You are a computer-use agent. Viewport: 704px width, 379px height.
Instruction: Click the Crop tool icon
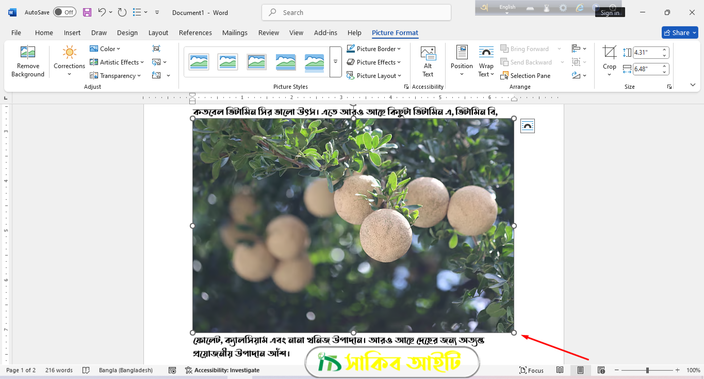tap(609, 53)
